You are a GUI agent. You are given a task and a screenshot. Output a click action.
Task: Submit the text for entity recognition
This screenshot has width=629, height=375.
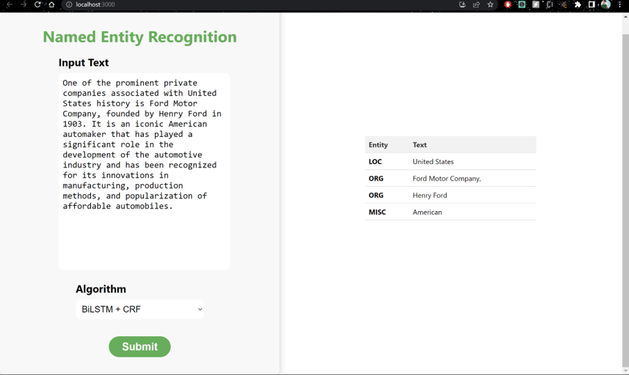coord(140,347)
